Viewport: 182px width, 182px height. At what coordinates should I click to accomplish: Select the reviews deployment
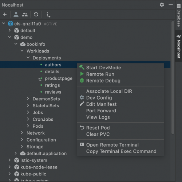click(x=53, y=92)
